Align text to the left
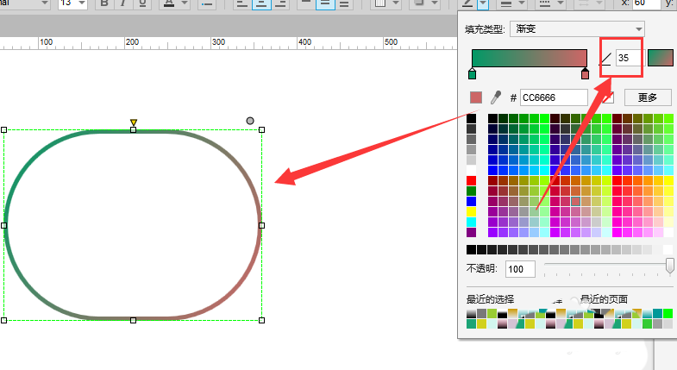This screenshot has width=677, height=370. coord(242,4)
